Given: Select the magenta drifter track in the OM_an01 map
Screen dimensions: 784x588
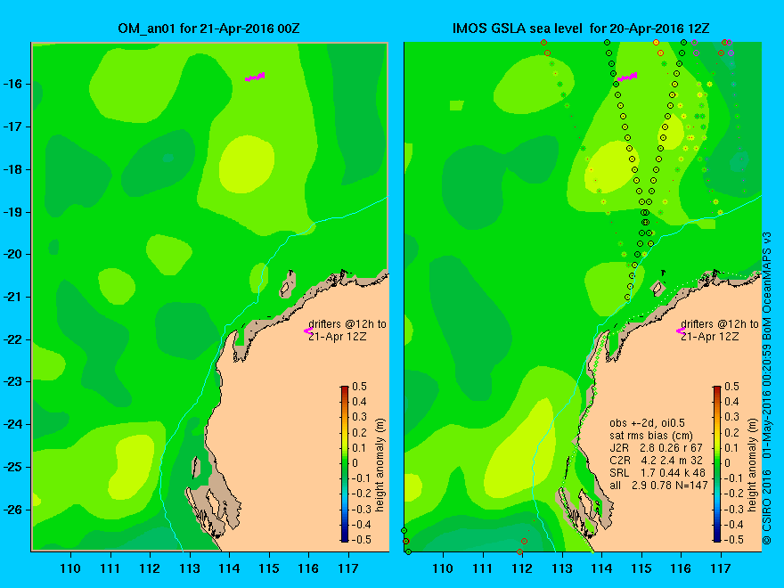Looking at the screenshot, I should 255,77.
